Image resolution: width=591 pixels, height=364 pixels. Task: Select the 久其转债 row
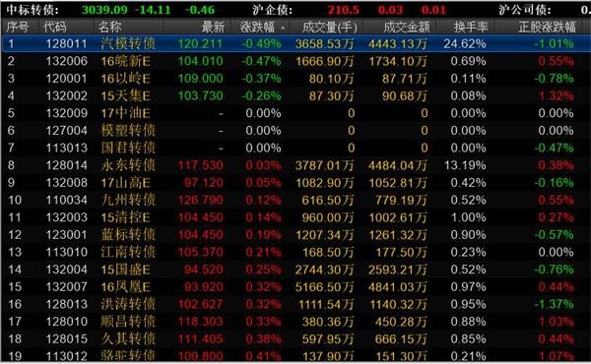pos(295,338)
